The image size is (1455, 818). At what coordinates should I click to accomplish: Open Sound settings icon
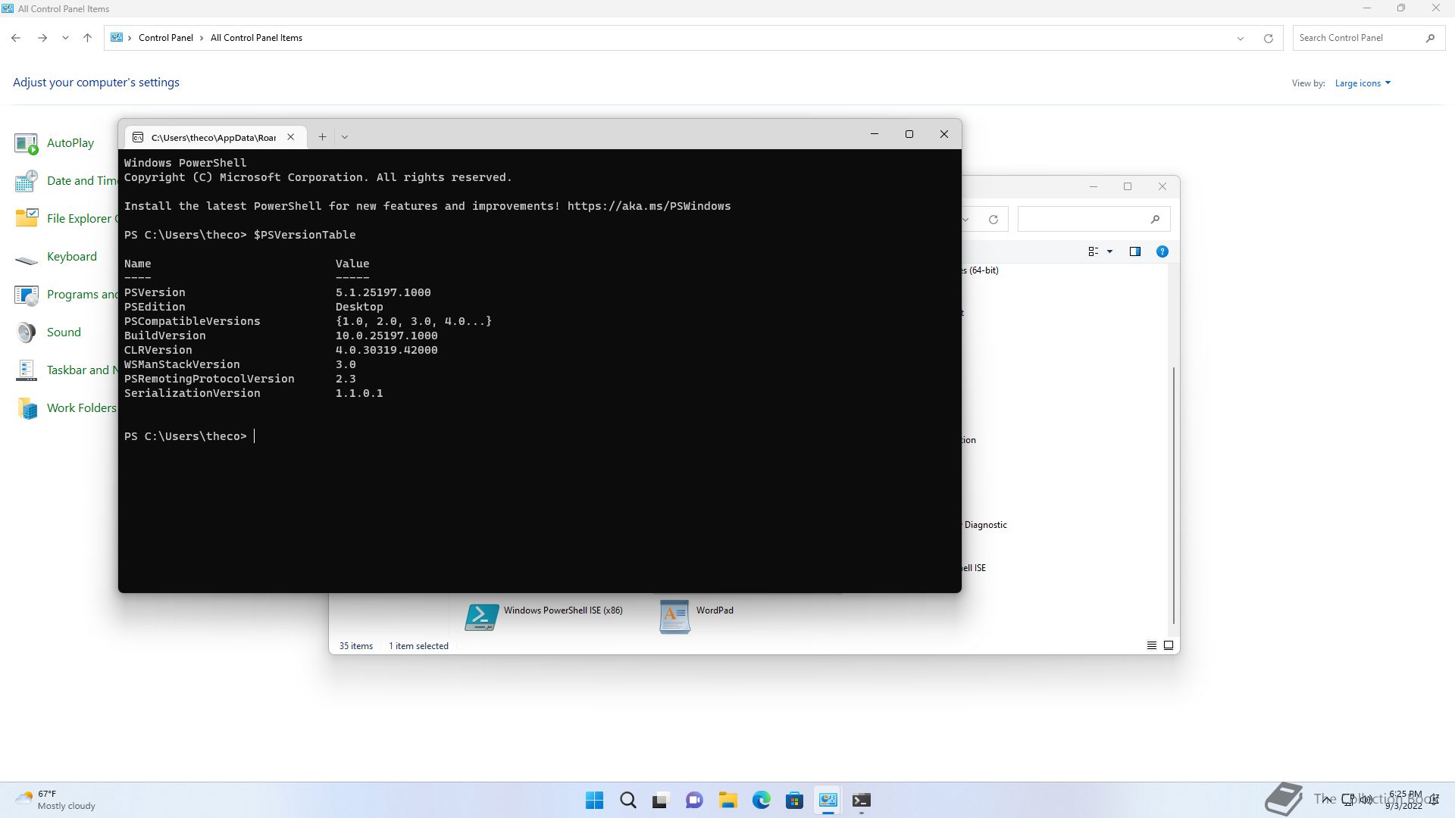click(27, 333)
